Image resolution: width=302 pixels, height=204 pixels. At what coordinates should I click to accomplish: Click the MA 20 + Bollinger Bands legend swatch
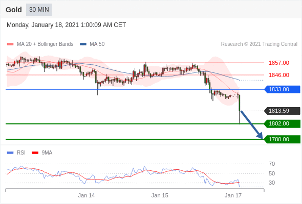click(x=10, y=44)
